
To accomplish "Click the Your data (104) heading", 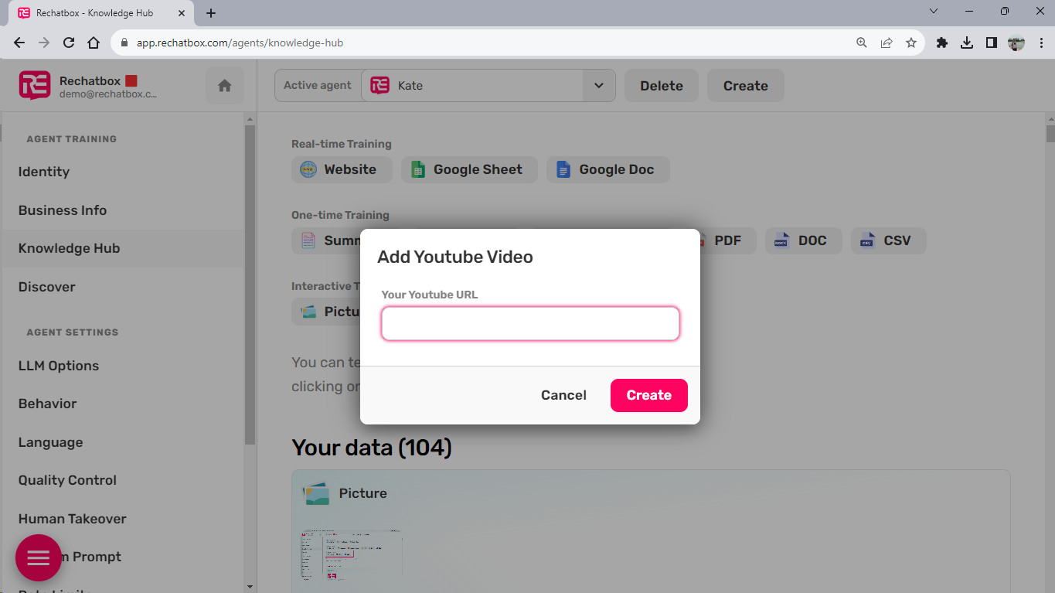I will tap(372, 448).
